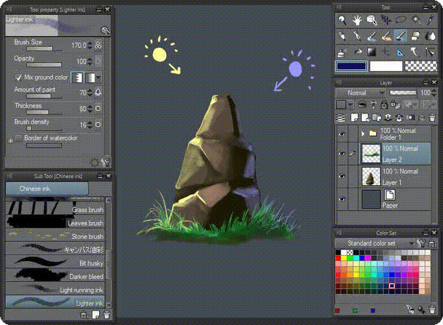
Task: Choose the Leaves brush sub tool
Action: click(x=55, y=222)
